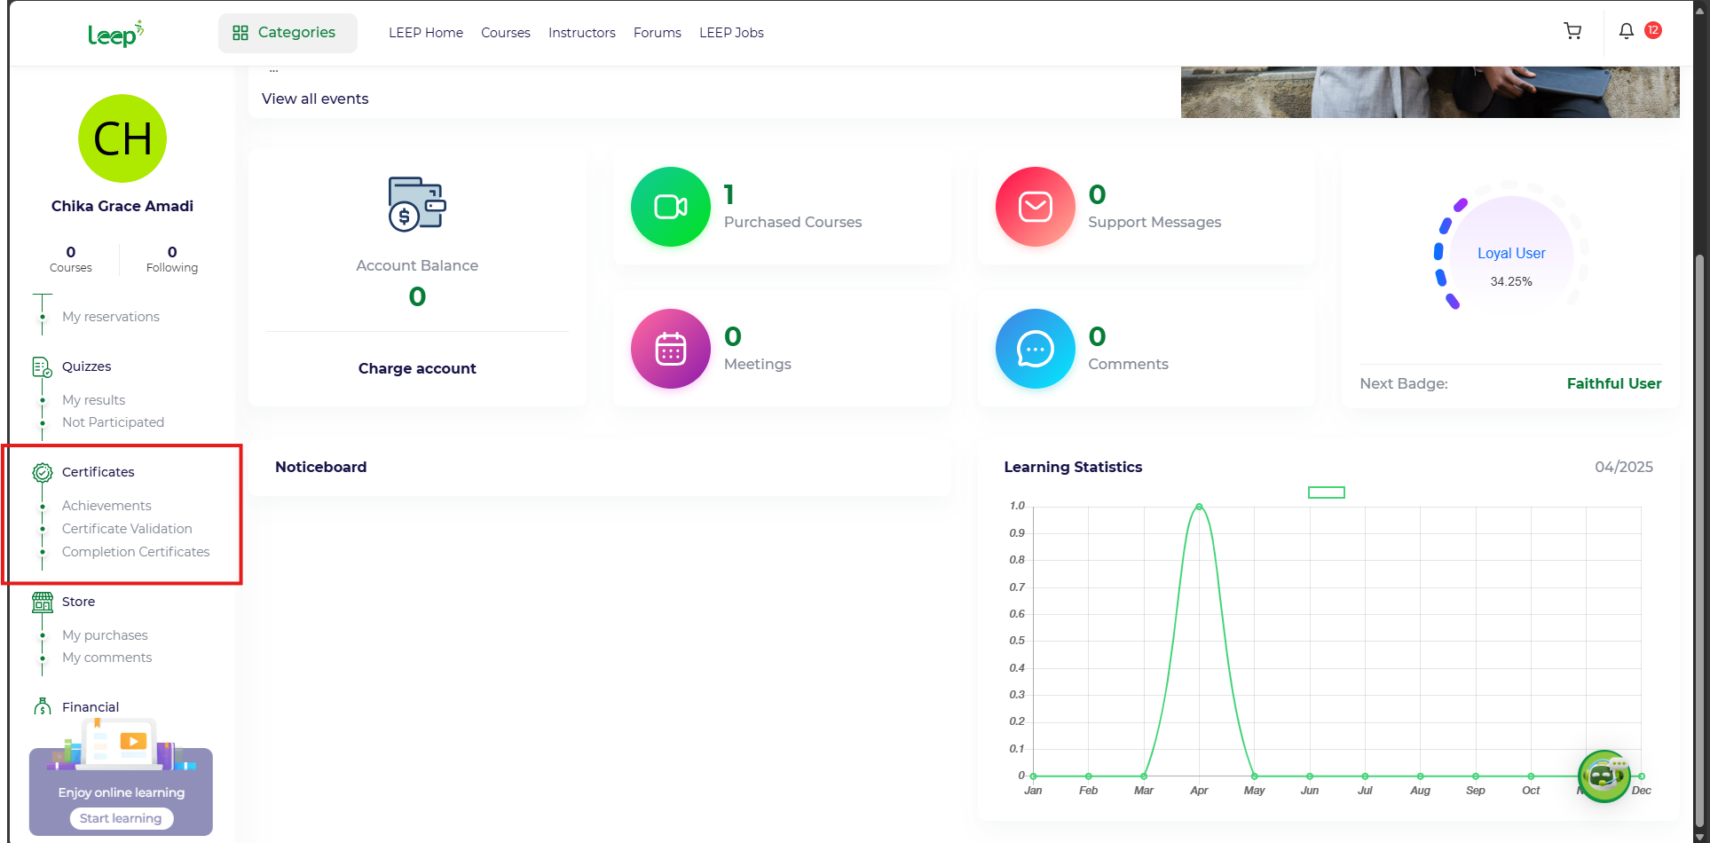This screenshot has height=843, width=1710.
Task: Click the blue Comments chat bubble icon
Action: tap(1035, 349)
